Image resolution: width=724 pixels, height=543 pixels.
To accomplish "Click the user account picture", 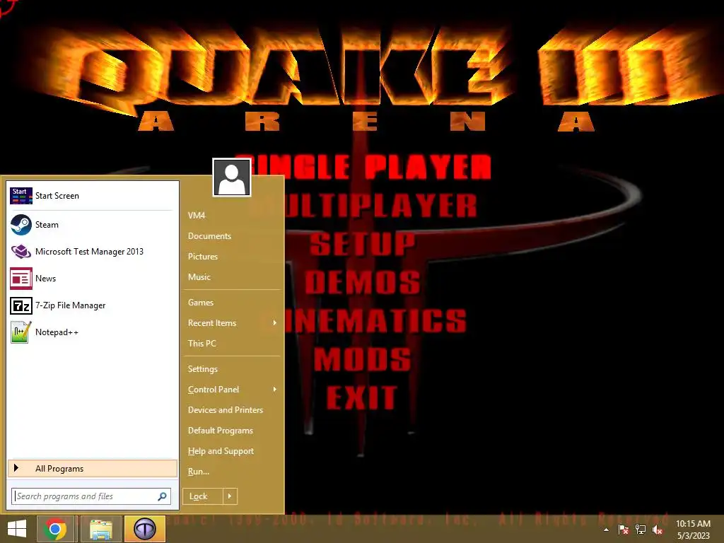I will pos(232,177).
